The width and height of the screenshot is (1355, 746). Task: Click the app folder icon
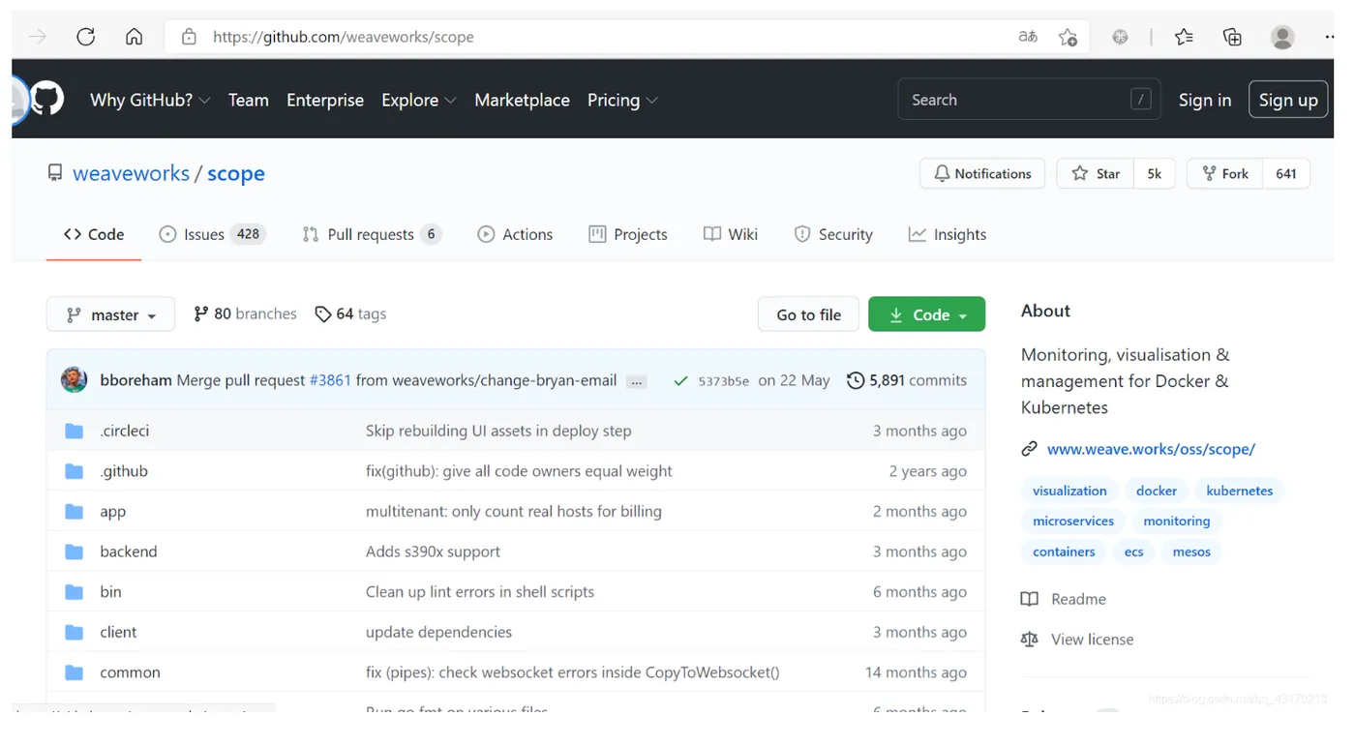pos(75,511)
